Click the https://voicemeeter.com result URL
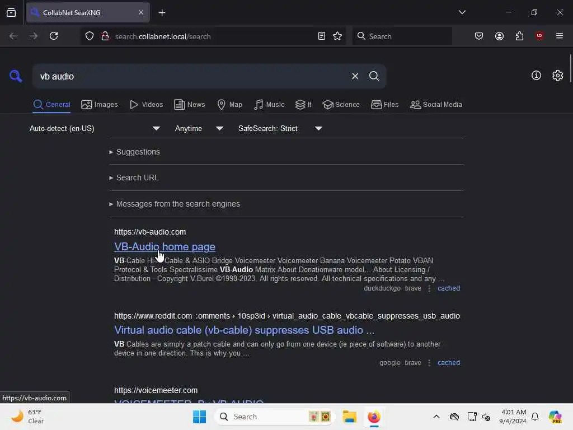The height and width of the screenshot is (430, 573). click(156, 390)
